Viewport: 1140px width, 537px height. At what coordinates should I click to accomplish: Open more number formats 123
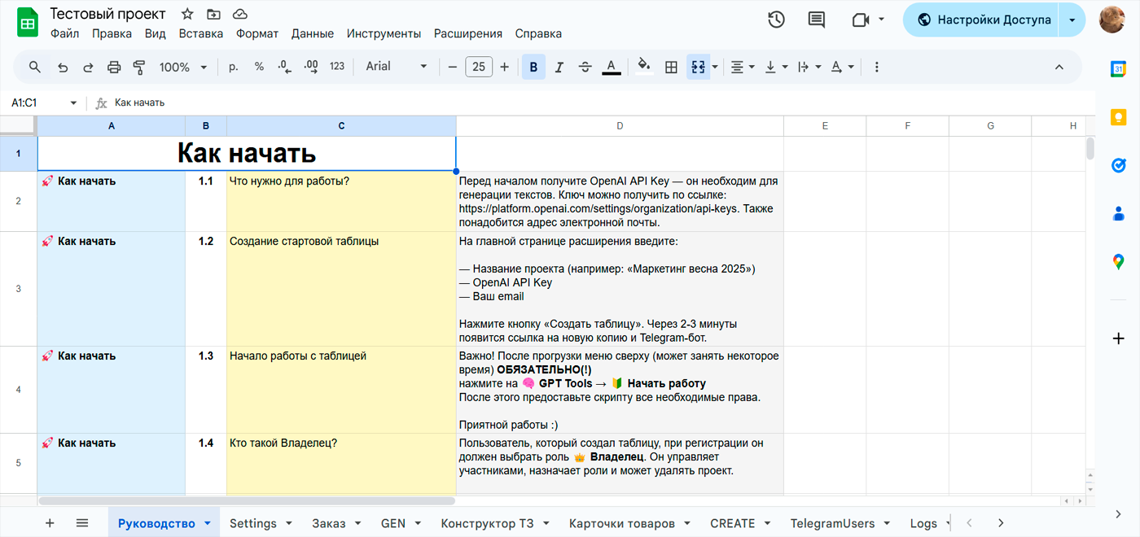(x=337, y=67)
